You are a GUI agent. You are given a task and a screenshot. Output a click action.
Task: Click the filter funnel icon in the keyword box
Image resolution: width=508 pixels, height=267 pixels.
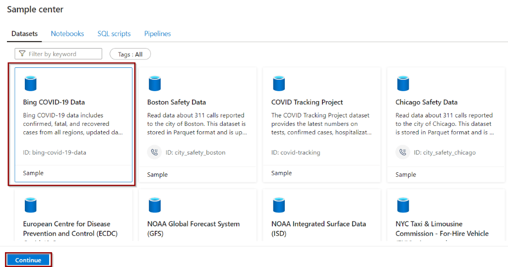tap(22, 53)
